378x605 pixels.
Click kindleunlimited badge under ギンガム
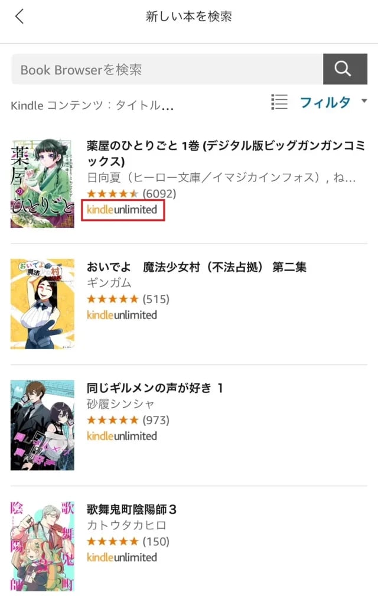122,315
